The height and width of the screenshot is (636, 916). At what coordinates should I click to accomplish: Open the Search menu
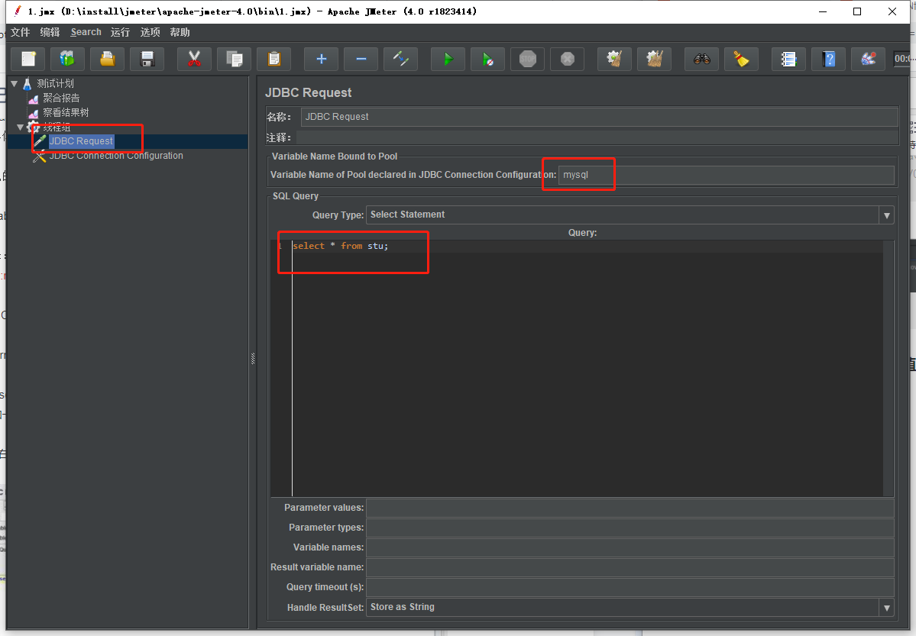click(x=86, y=32)
